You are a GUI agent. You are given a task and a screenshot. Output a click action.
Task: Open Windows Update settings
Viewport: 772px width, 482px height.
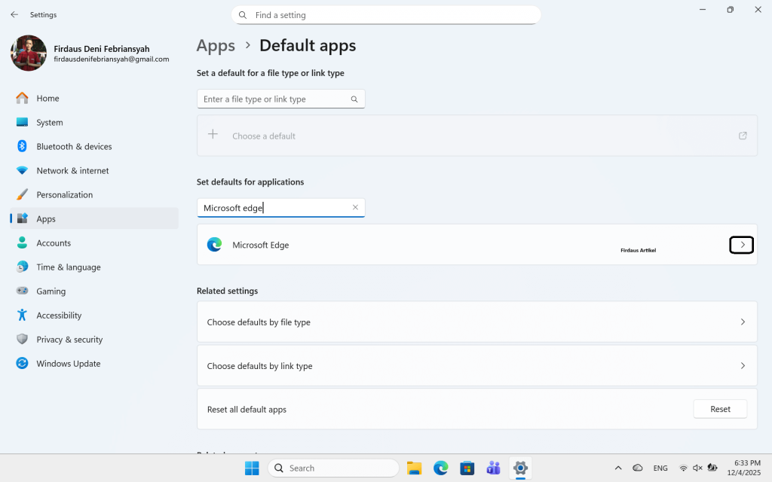[94, 363]
